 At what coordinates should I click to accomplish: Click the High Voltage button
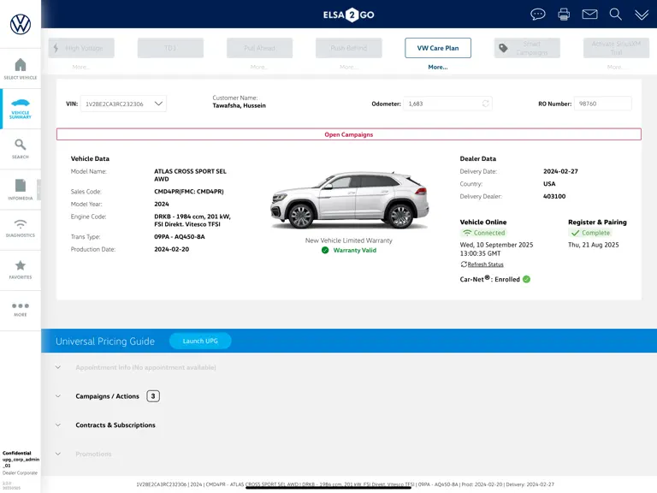tap(81, 48)
